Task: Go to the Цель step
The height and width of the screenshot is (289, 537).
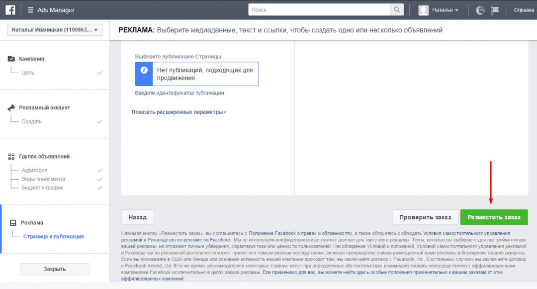Action: (28, 73)
